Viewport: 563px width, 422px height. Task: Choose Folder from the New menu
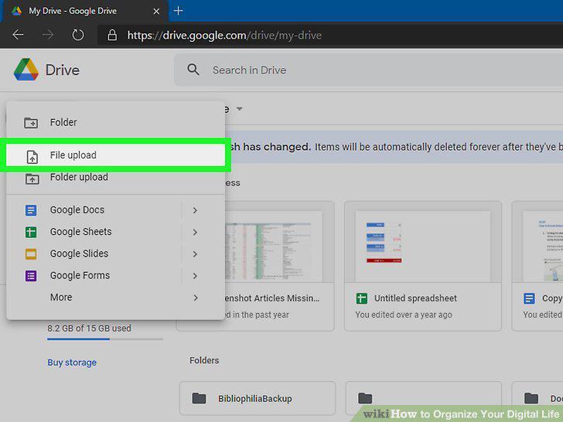click(x=116, y=122)
